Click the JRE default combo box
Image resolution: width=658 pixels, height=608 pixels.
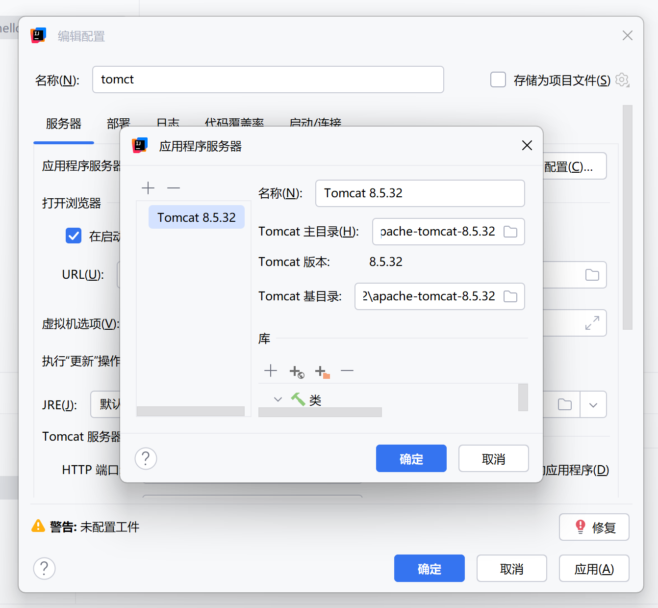click(x=105, y=404)
